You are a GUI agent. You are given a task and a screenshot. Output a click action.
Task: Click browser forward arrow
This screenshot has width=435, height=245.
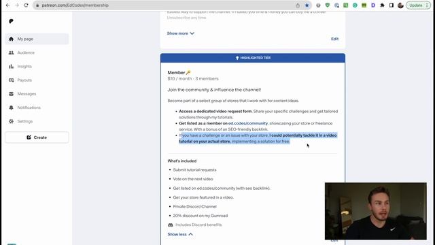click(16, 5)
